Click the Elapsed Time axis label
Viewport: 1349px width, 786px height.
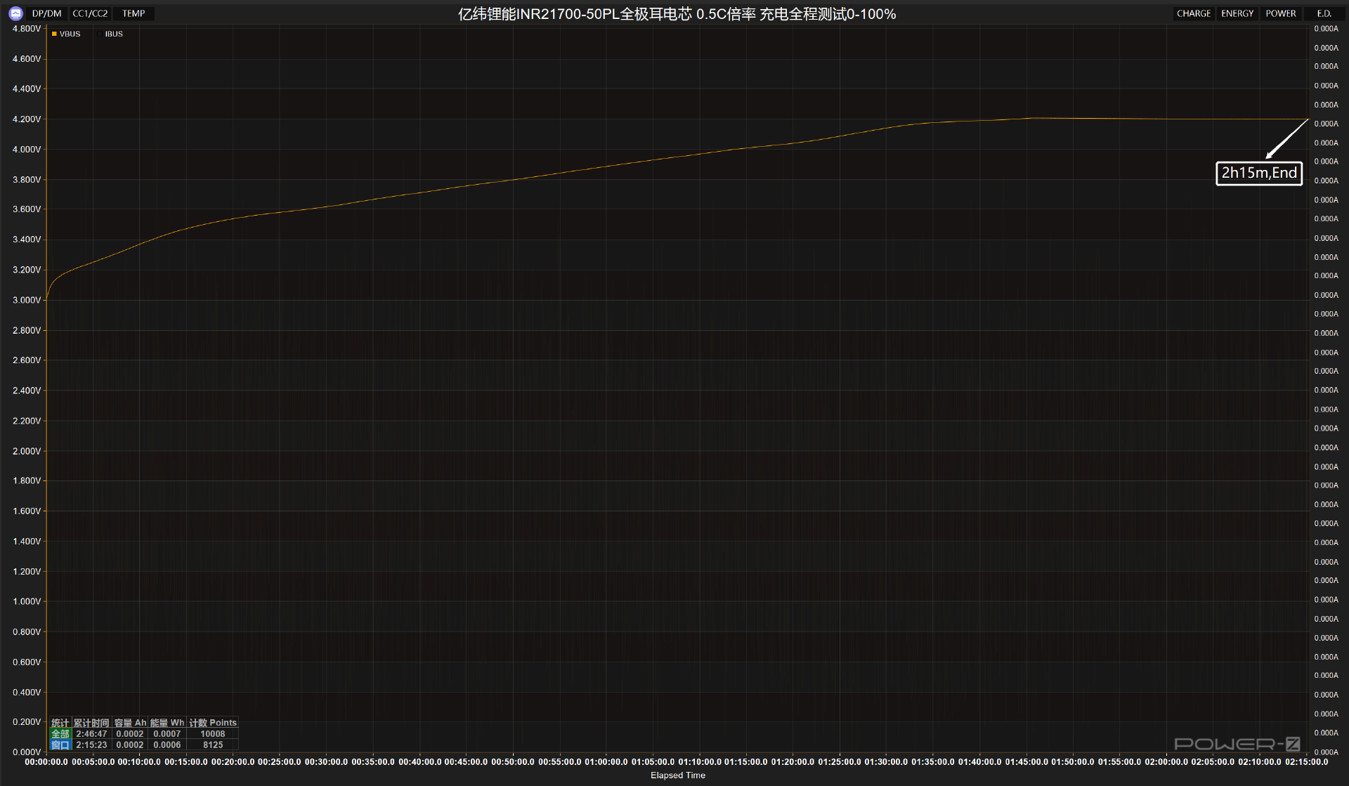677,775
